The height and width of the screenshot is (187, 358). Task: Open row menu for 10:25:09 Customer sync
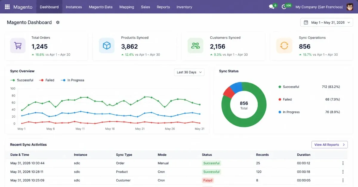(x=343, y=180)
